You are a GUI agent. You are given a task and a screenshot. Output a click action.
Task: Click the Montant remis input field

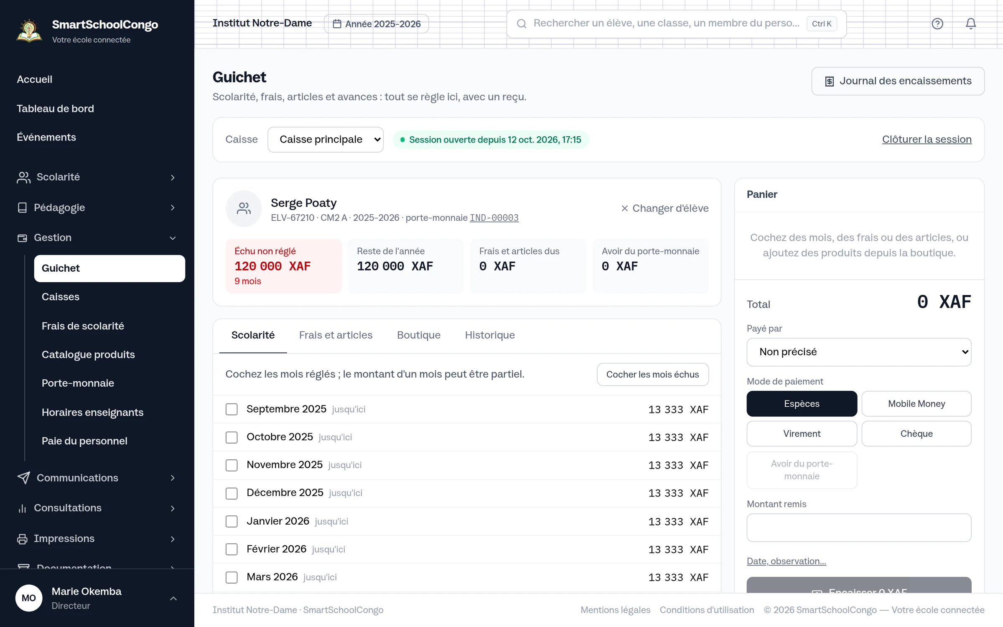859,528
